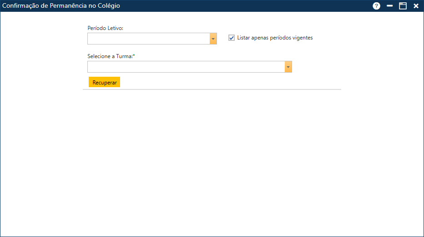Open the help question mark icon

[376, 6]
